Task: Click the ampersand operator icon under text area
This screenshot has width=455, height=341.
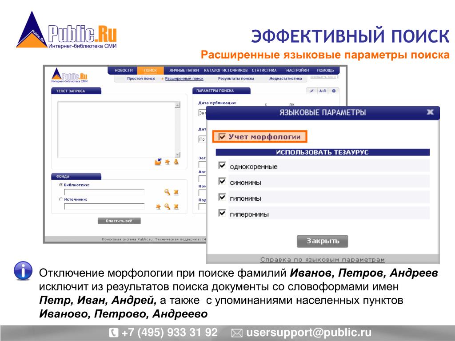Action: 176,162
